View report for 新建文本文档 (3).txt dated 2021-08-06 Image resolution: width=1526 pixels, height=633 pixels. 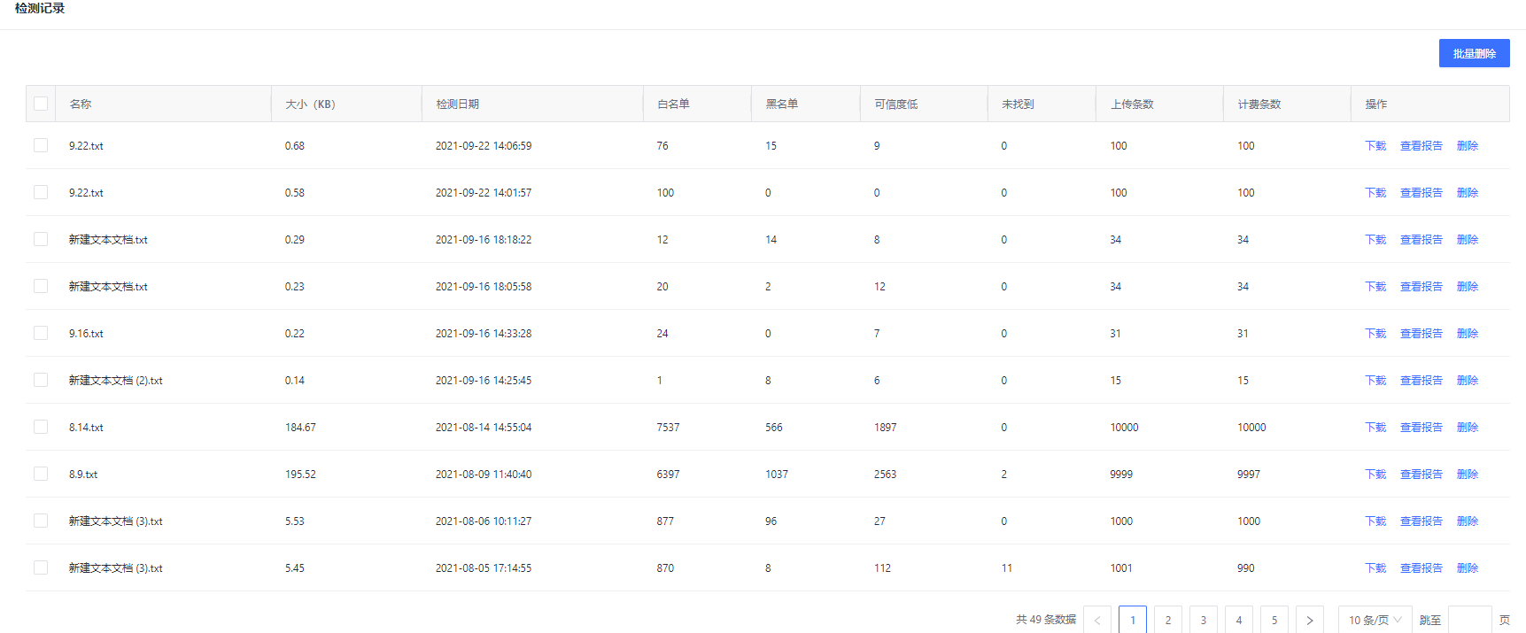tap(1421, 521)
